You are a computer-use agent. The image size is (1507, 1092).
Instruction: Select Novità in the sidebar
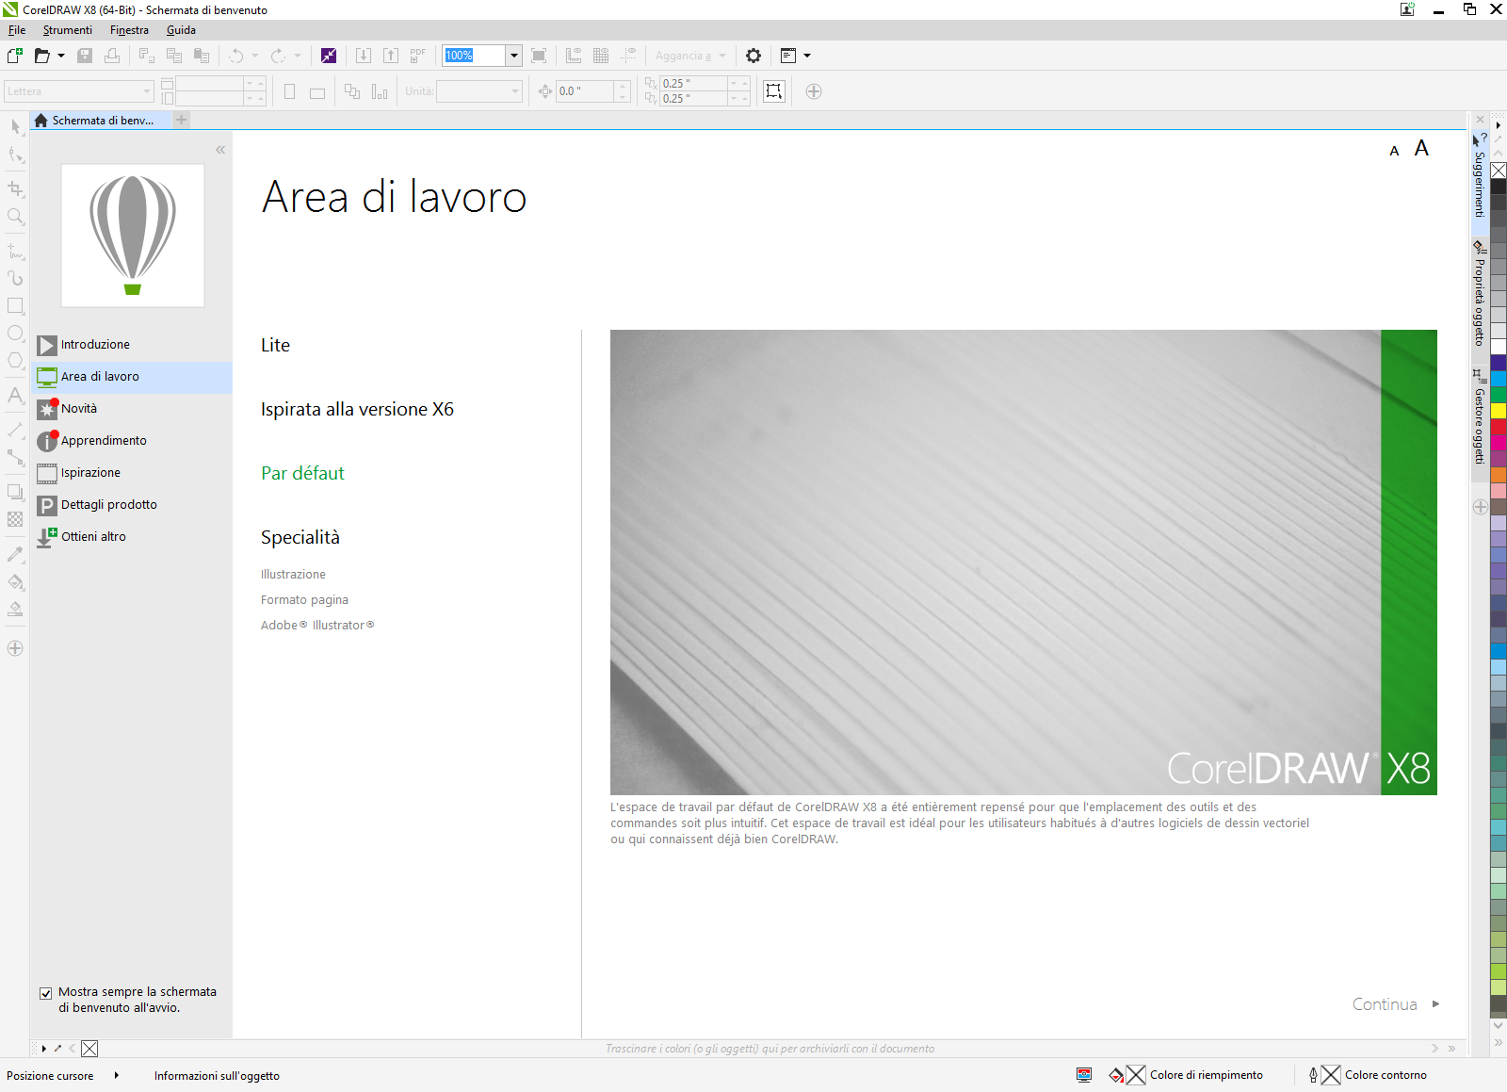pos(132,409)
